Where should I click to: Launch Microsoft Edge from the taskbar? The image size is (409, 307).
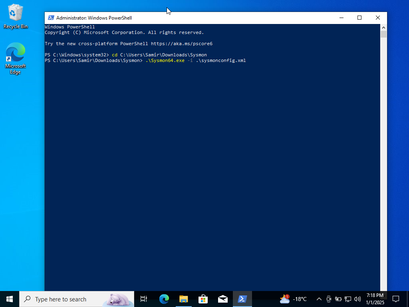164,299
